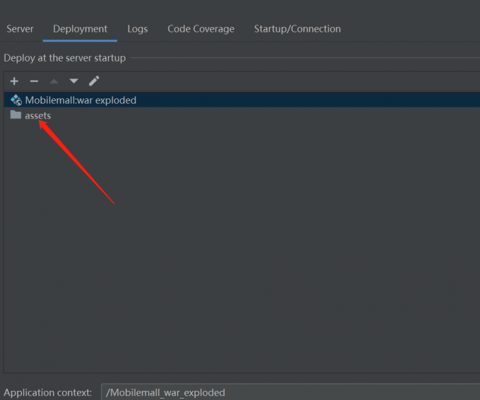Click the Mobilemall artifact icon
Image resolution: width=480 pixels, height=400 pixels.
pyautogui.click(x=16, y=100)
